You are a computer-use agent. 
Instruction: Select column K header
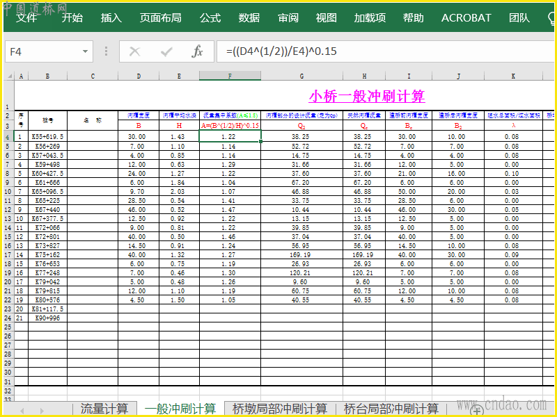point(513,76)
